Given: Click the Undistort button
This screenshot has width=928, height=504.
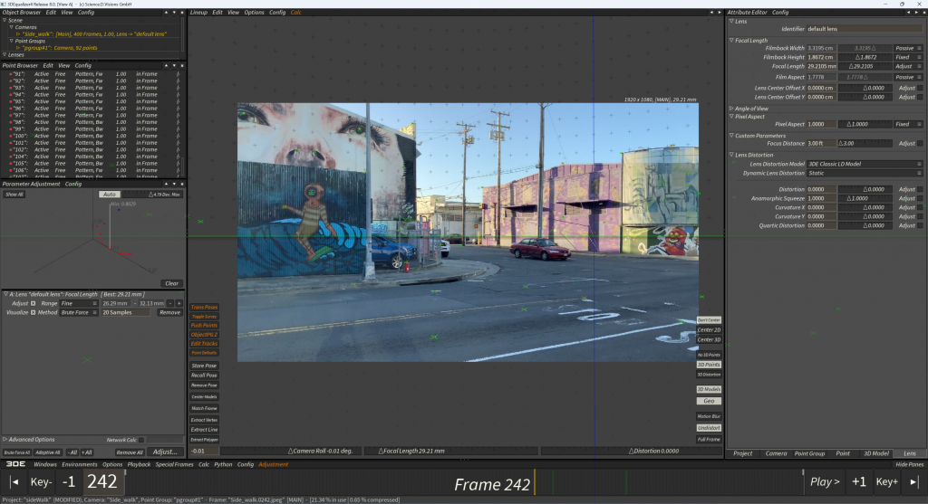Looking at the screenshot, I should tap(709, 428).
